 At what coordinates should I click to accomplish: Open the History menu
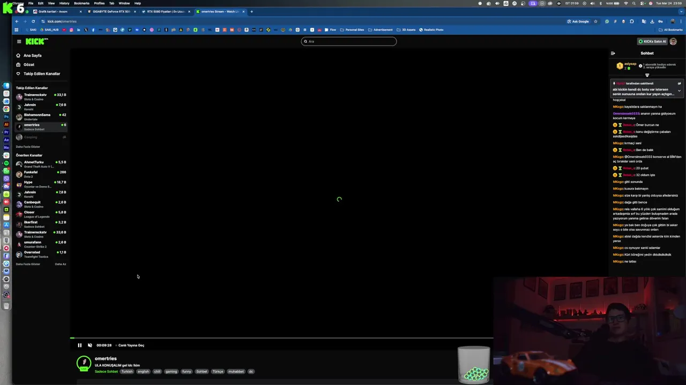tap(64, 3)
